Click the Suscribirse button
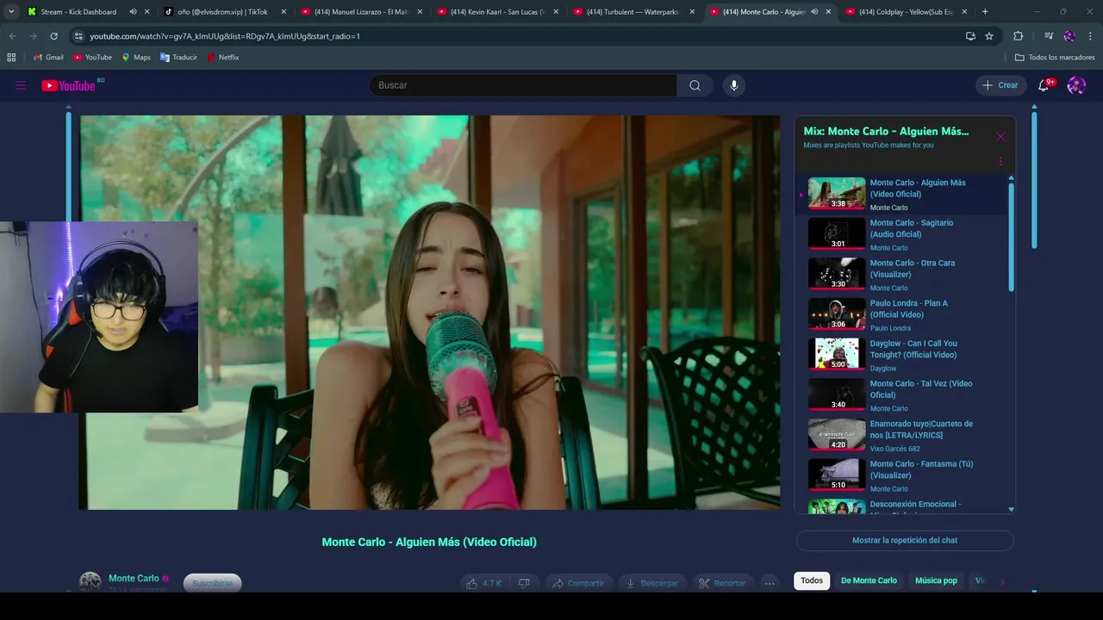1103x620 pixels. [x=212, y=583]
